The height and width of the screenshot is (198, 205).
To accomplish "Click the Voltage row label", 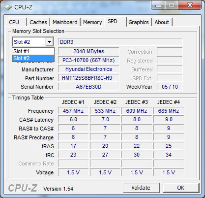I will click(x=45, y=172).
